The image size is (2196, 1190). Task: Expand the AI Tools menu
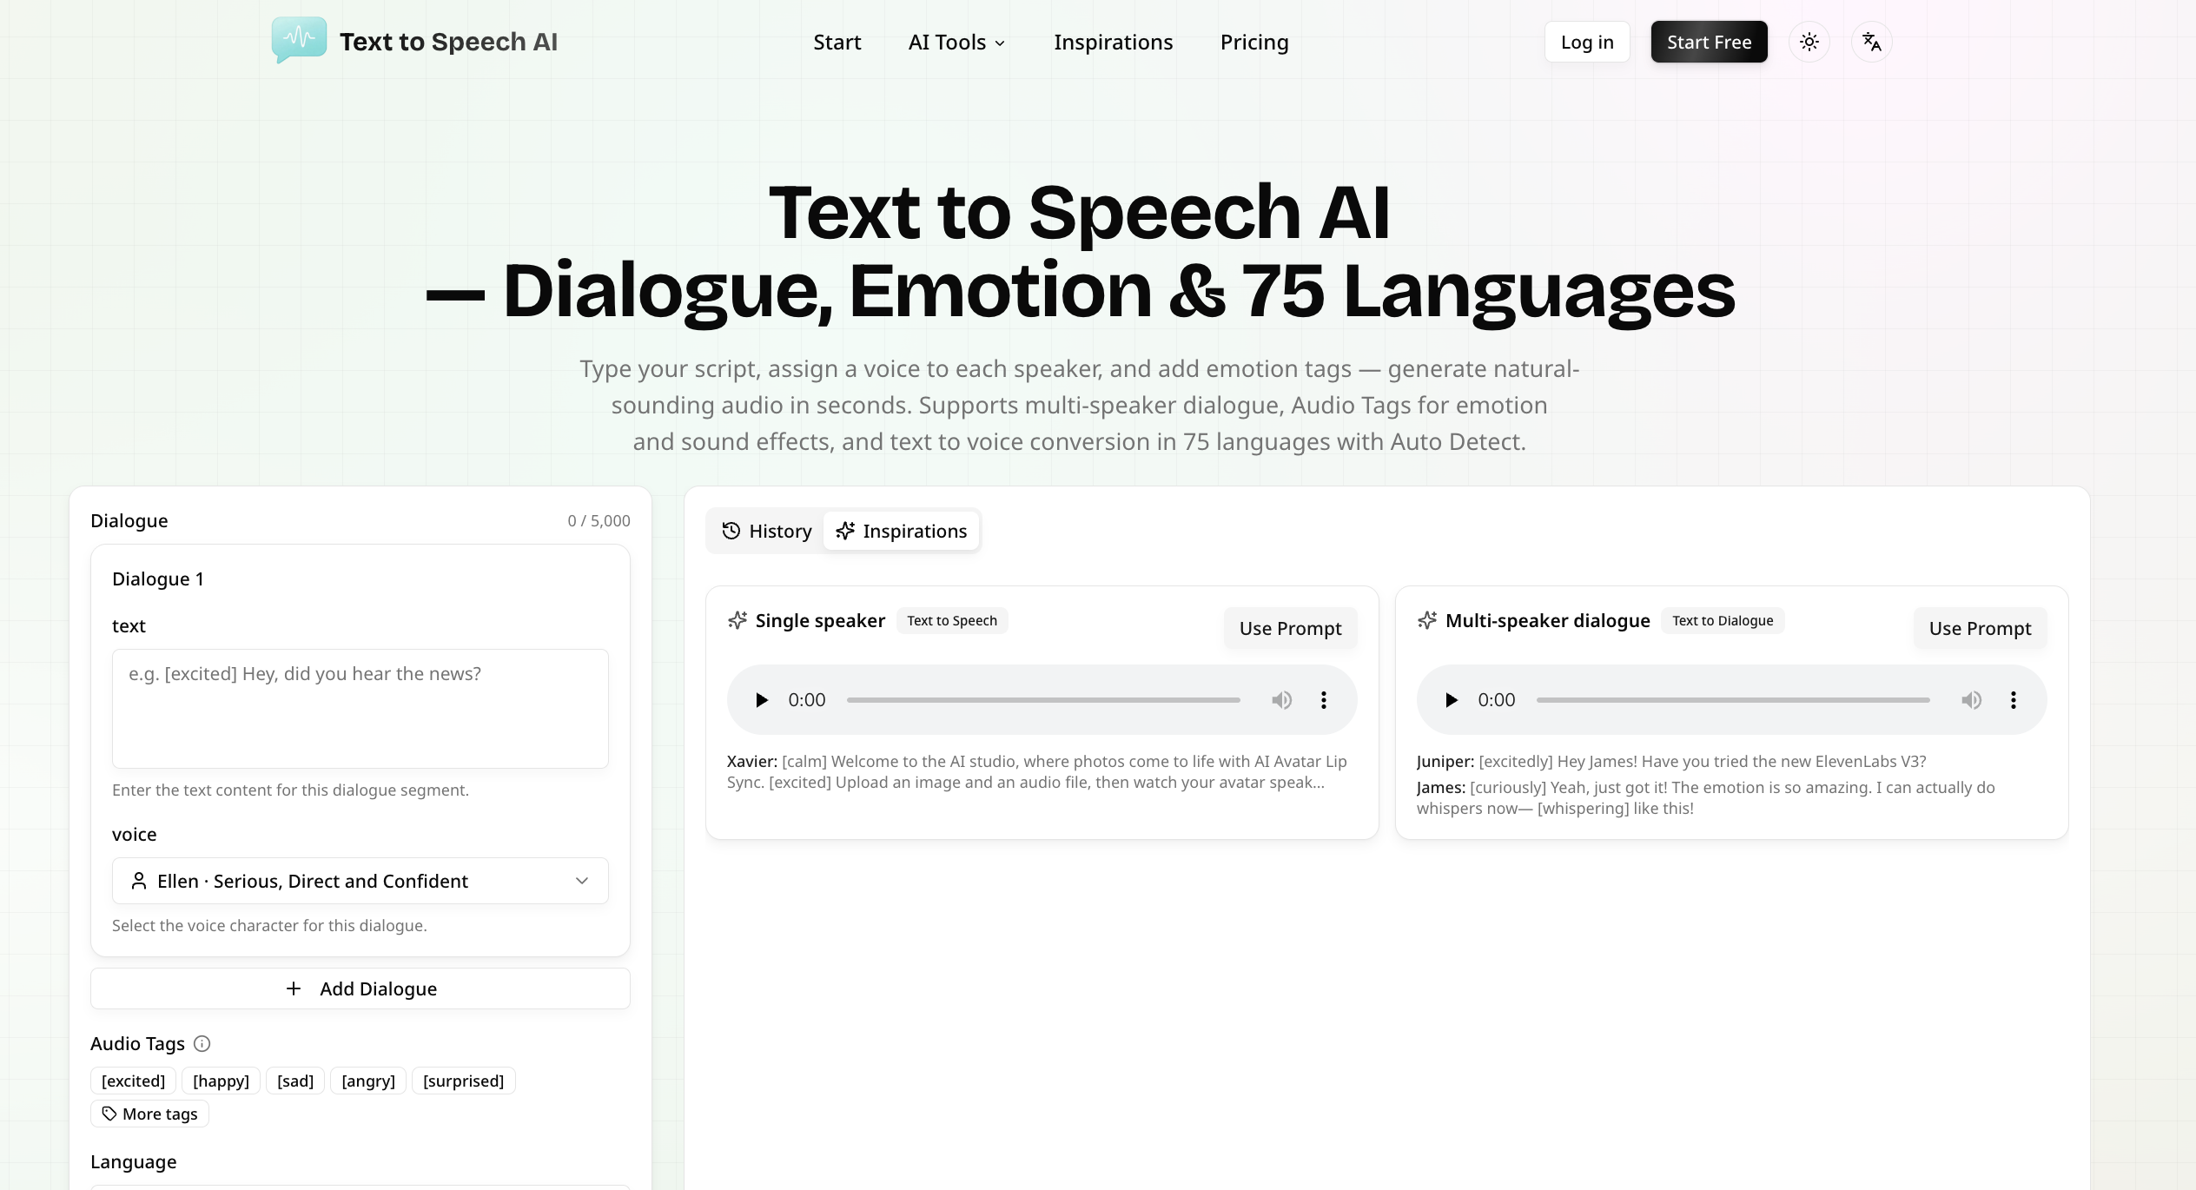click(x=956, y=42)
